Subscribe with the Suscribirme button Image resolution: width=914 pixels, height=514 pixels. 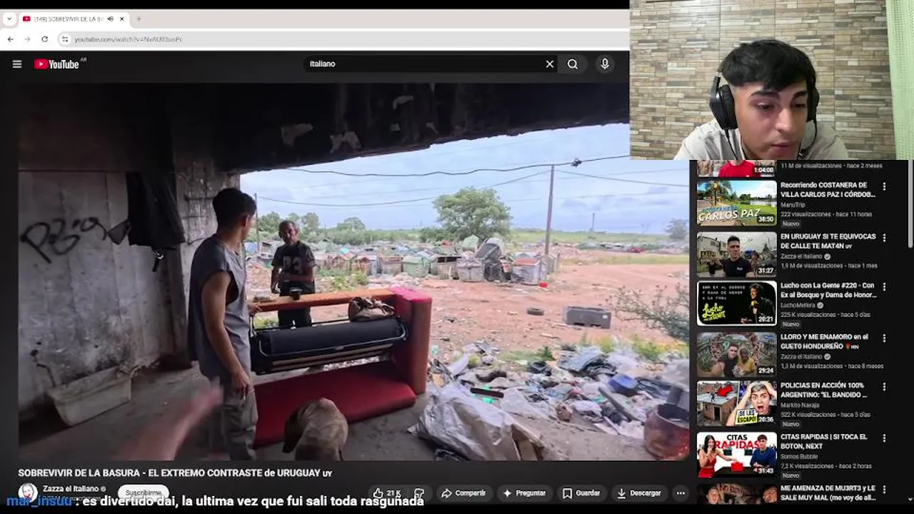(143, 493)
